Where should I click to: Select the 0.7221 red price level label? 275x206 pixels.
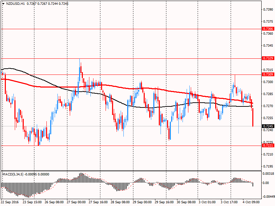[268, 146]
